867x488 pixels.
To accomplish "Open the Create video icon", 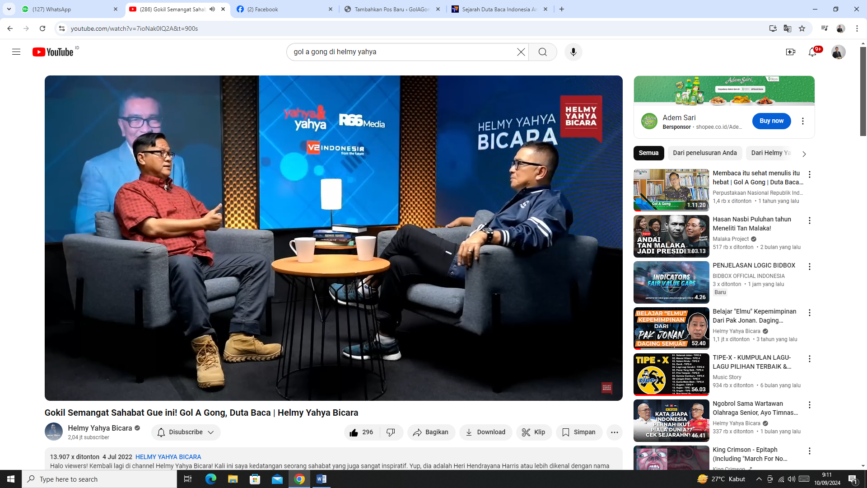I will 790,52.
